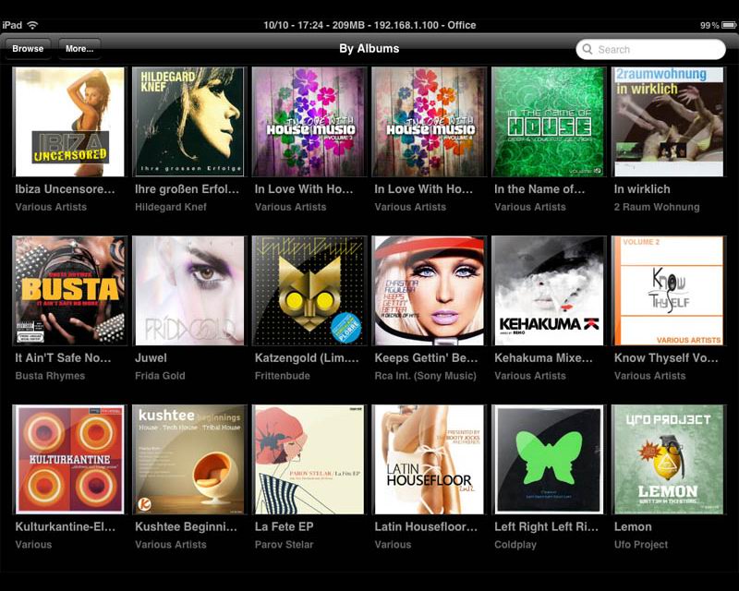The height and width of the screenshot is (591, 739).
Task: Select the 'Lemon' album title
Action: click(x=633, y=526)
